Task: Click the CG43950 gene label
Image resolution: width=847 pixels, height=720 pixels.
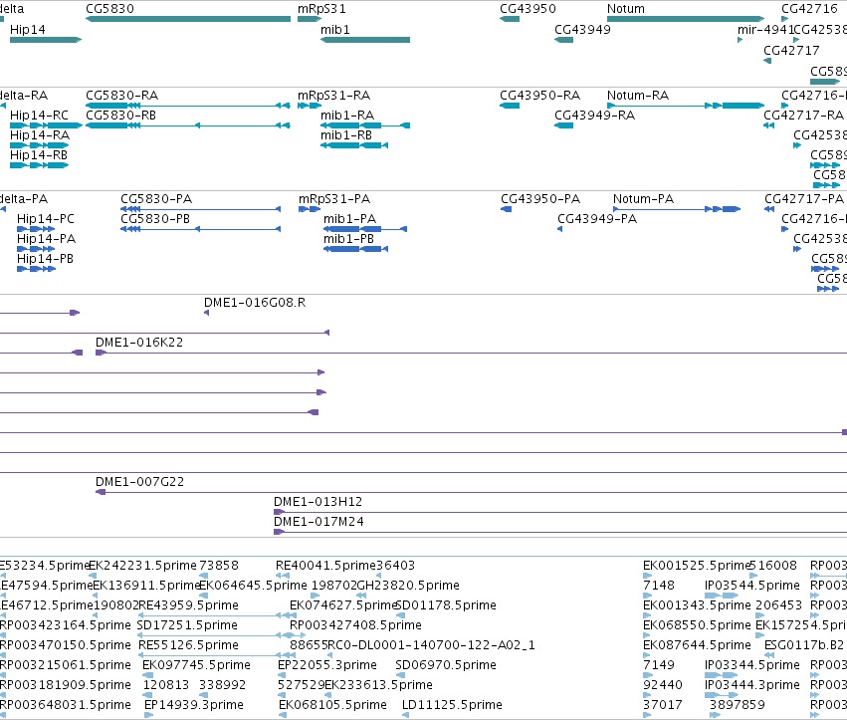Action: [x=528, y=9]
